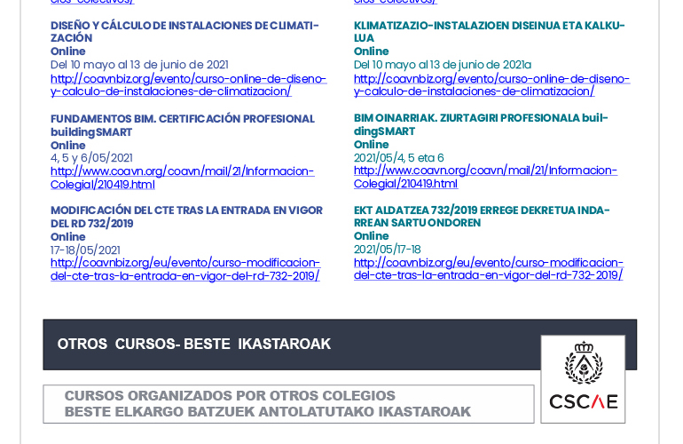Click date 'Del 10 mayo al 13 de junio de 2021a'
This screenshot has height=444, width=683.
click(443, 65)
